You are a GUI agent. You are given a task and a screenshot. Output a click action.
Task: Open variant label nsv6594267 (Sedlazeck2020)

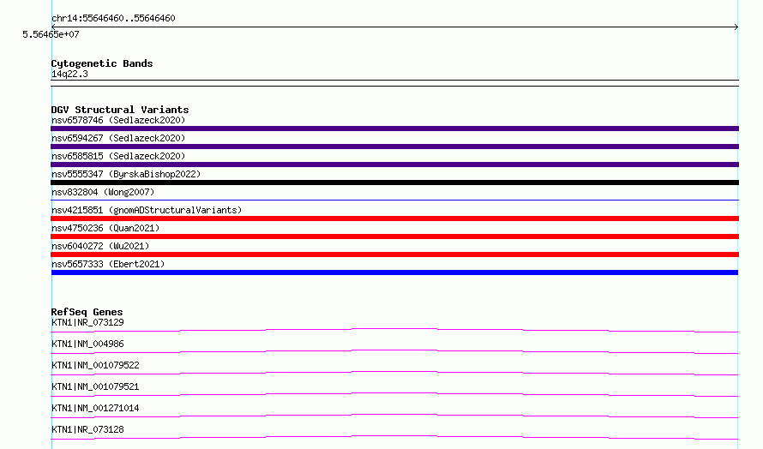click(x=118, y=138)
